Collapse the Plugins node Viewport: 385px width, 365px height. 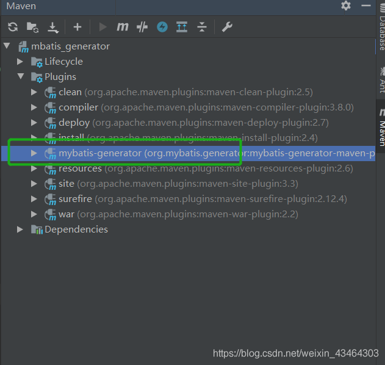tap(21, 76)
